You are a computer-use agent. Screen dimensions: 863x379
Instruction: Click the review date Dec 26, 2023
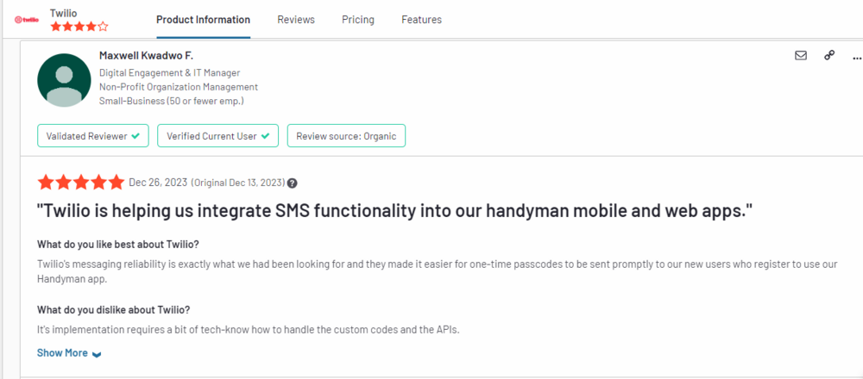pyautogui.click(x=158, y=183)
